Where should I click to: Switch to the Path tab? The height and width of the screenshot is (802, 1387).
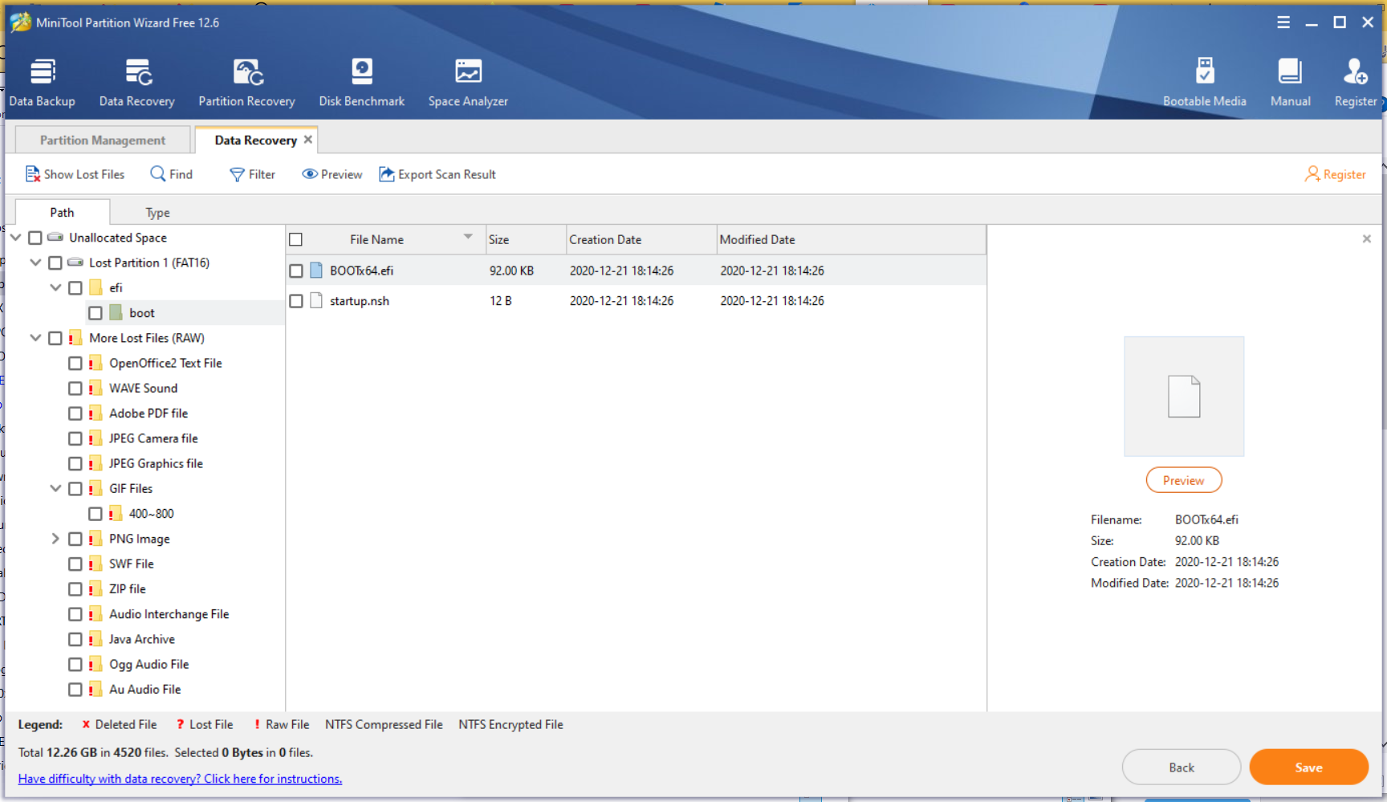pos(62,212)
